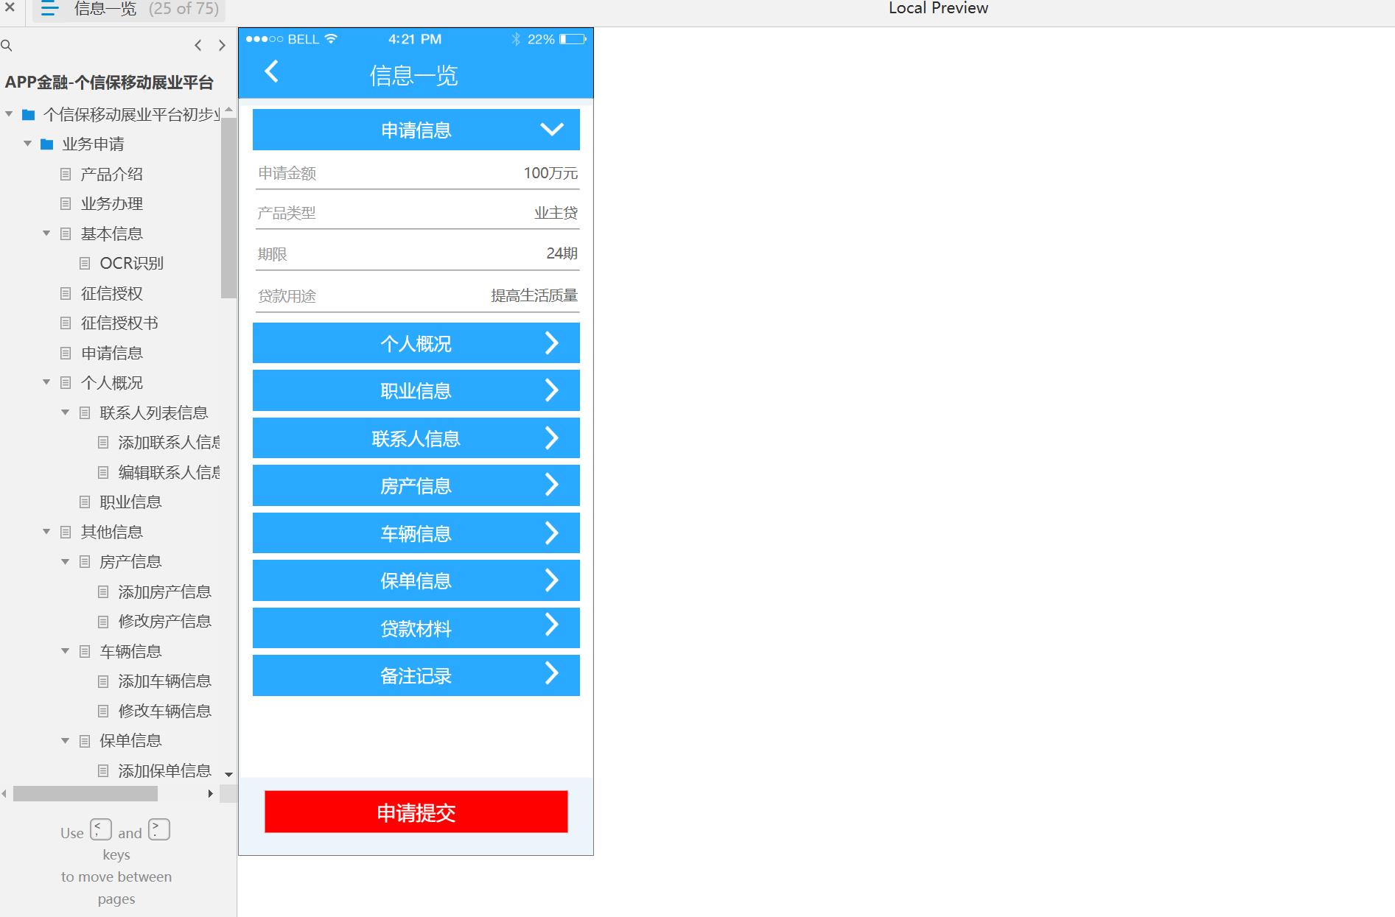Click page icon beside OCR识别
This screenshot has height=917, width=1395.
tap(85, 264)
